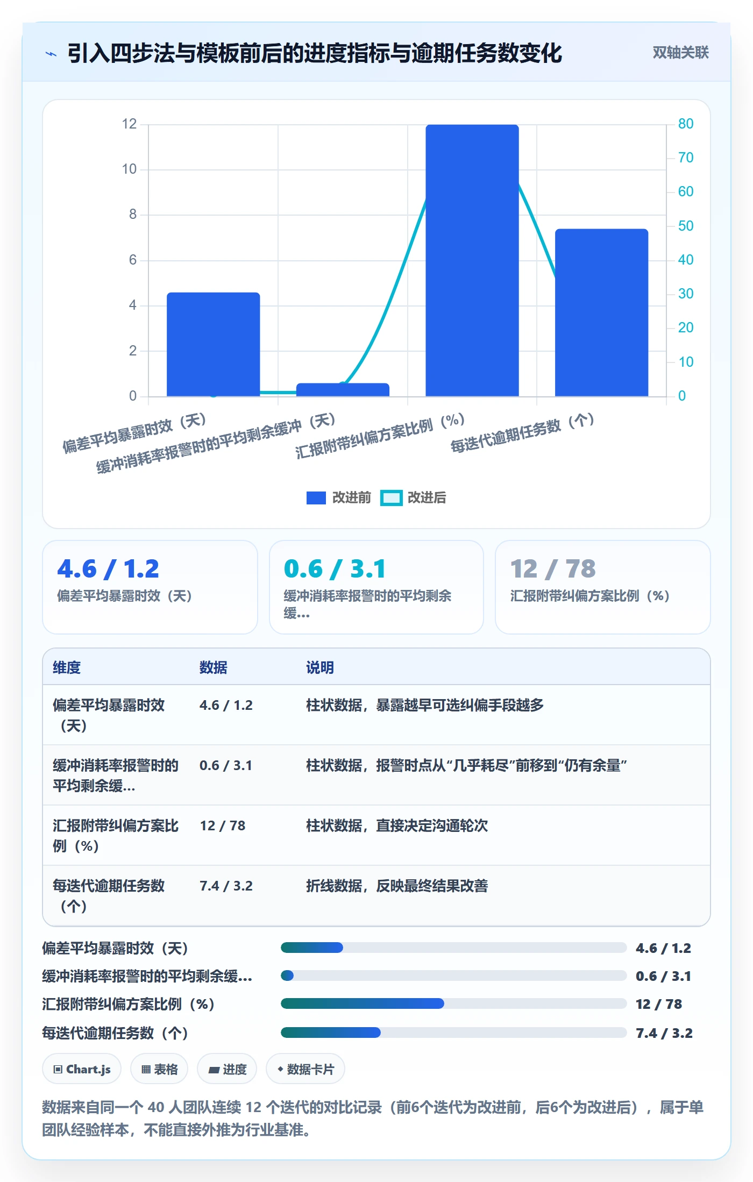753x1182 pixels.
Task: Click the 偏差平均暴露时效 progress bar
Action: pos(453,948)
